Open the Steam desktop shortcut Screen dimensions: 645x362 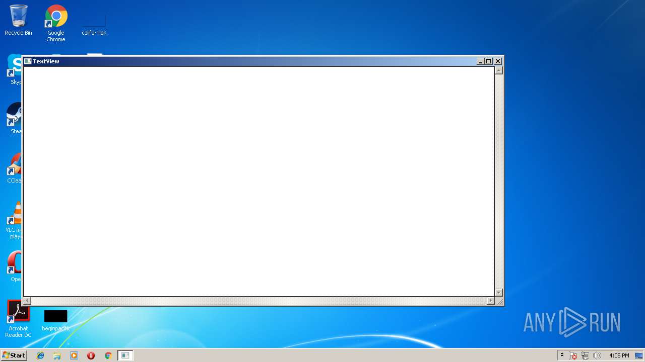pyautogui.click(x=14, y=118)
